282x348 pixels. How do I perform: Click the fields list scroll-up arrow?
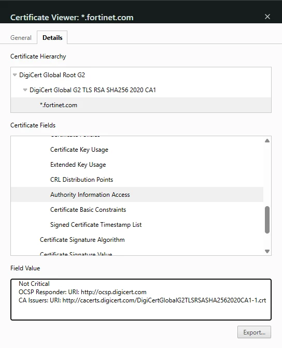click(x=267, y=141)
